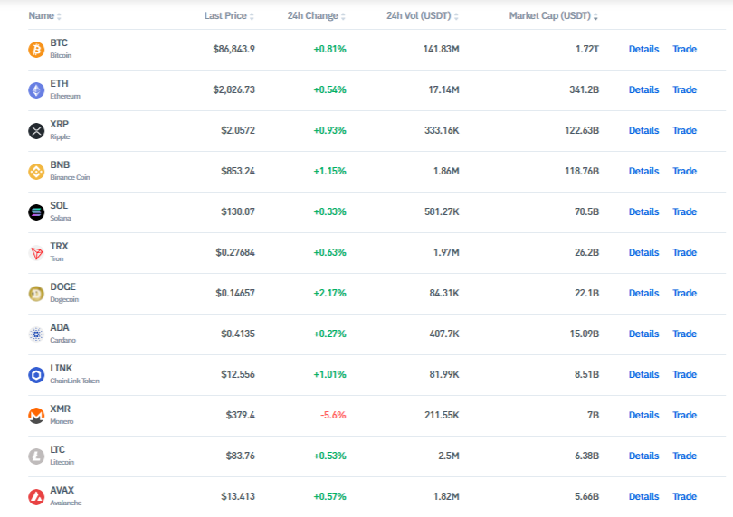Click the Ethereum coin logo
This screenshot has height=517, width=733.
pyautogui.click(x=36, y=89)
